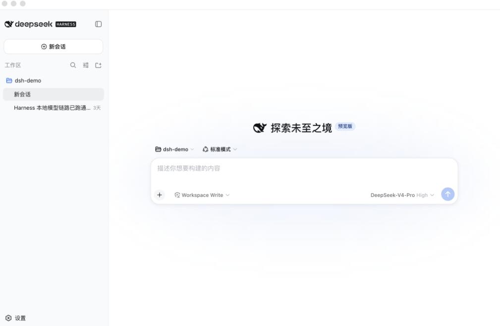Open dsh-demo workspace dropdown above input

click(x=174, y=149)
